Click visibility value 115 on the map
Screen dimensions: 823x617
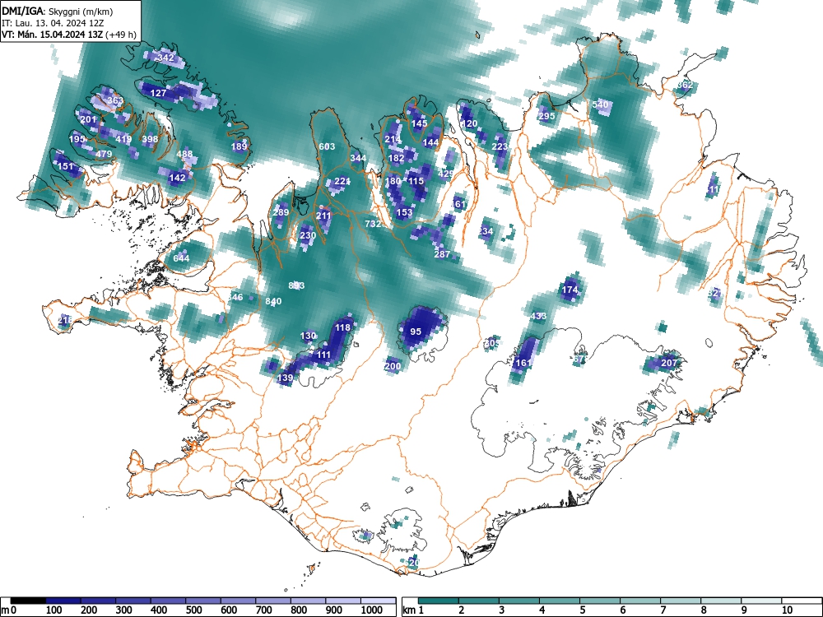(x=416, y=182)
